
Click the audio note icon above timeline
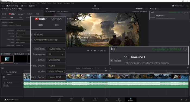coord(188,68)
